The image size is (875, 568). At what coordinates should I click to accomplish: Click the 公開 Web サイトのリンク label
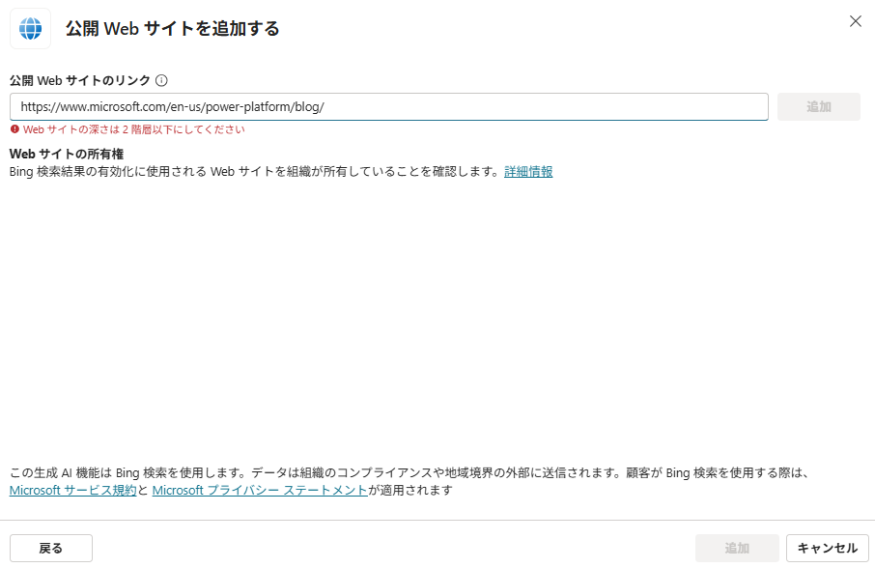click(x=80, y=80)
